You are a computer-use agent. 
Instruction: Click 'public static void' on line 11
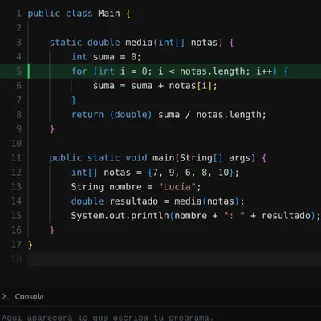point(98,158)
